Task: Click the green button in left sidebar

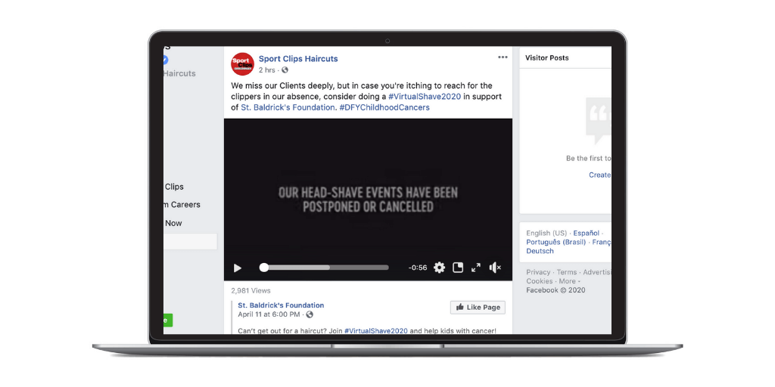Action: [168, 320]
